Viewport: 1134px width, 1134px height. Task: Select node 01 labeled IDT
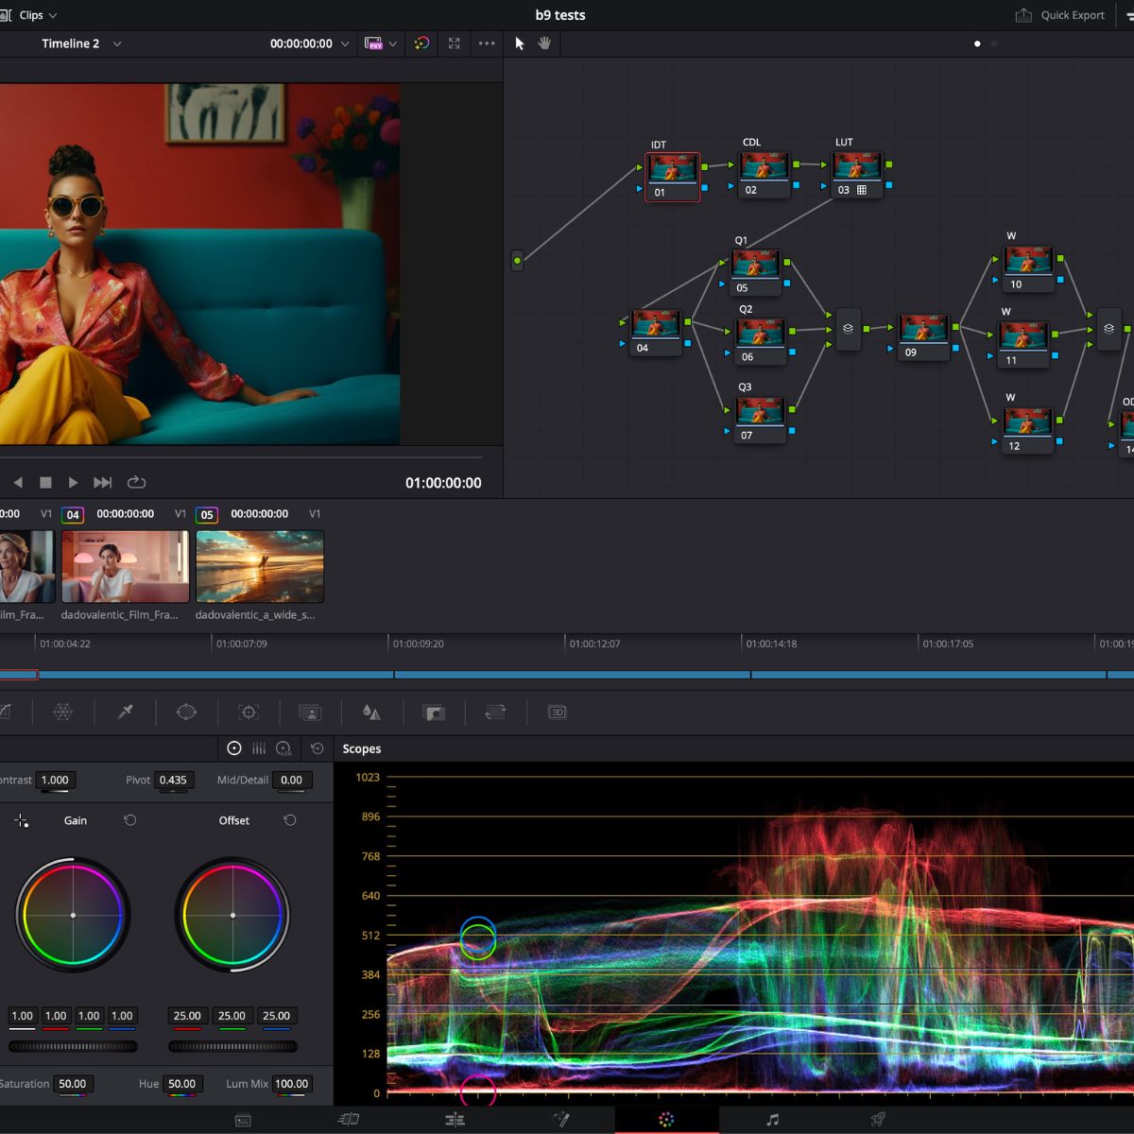coord(672,177)
